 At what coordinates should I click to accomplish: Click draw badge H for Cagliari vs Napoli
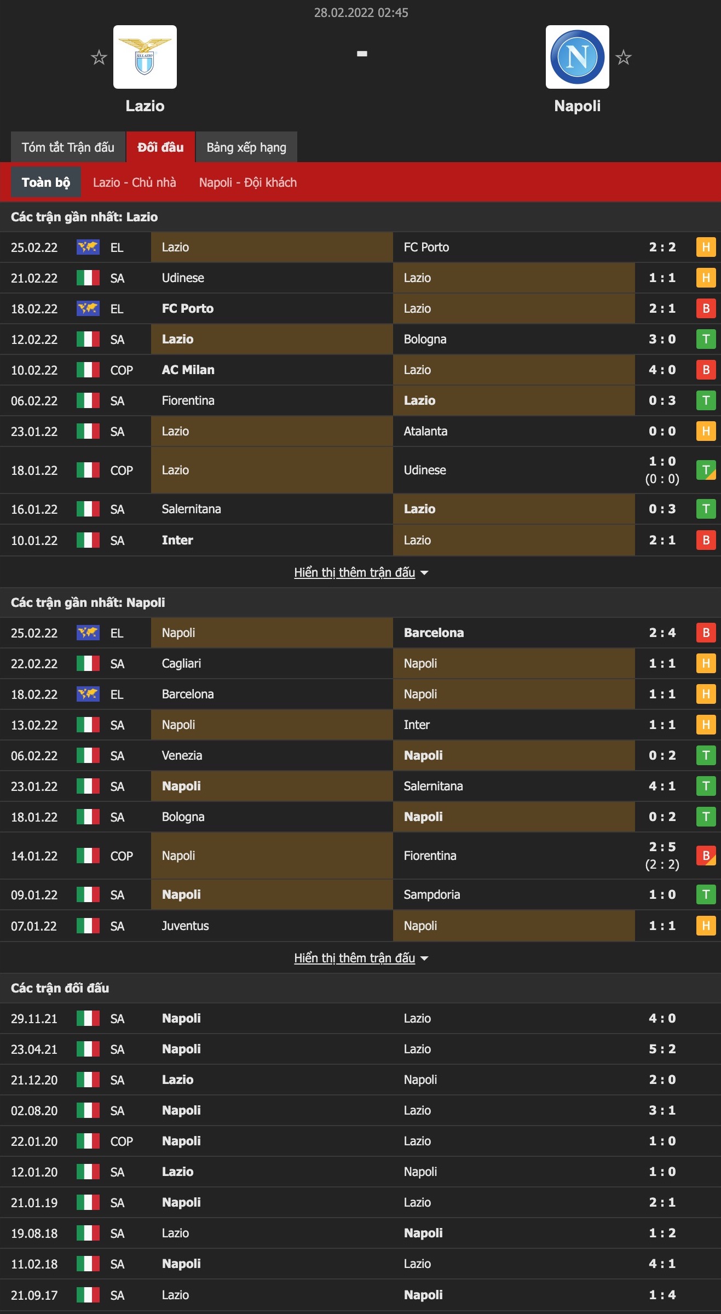pos(706,663)
